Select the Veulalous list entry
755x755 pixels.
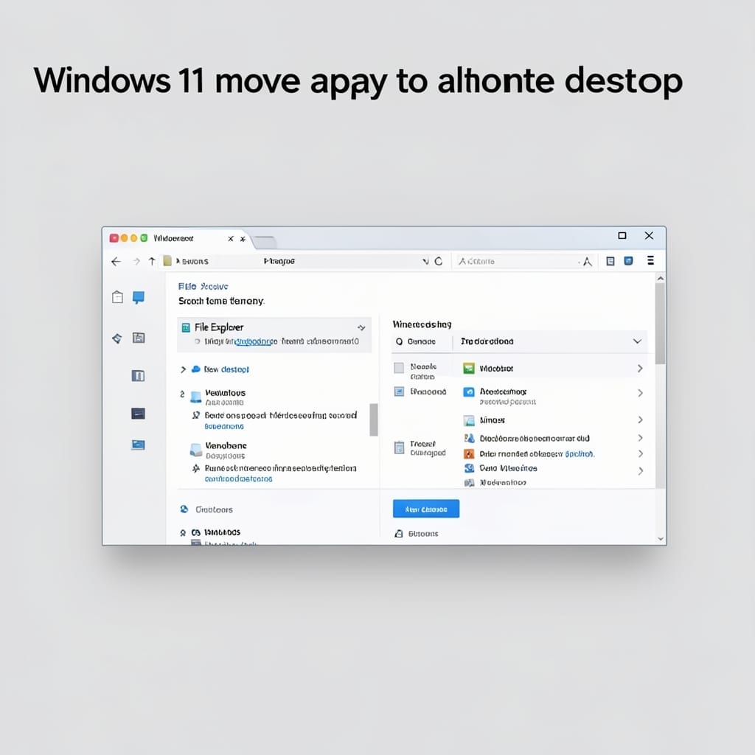[x=225, y=397]
